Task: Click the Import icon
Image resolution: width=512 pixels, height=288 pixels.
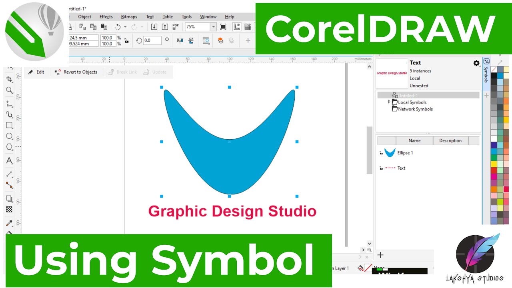Action: [154, 27]
